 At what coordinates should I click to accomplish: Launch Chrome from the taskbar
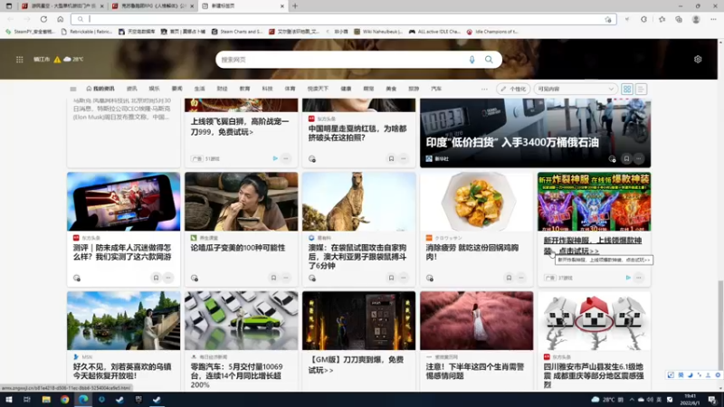click(64, 400)
